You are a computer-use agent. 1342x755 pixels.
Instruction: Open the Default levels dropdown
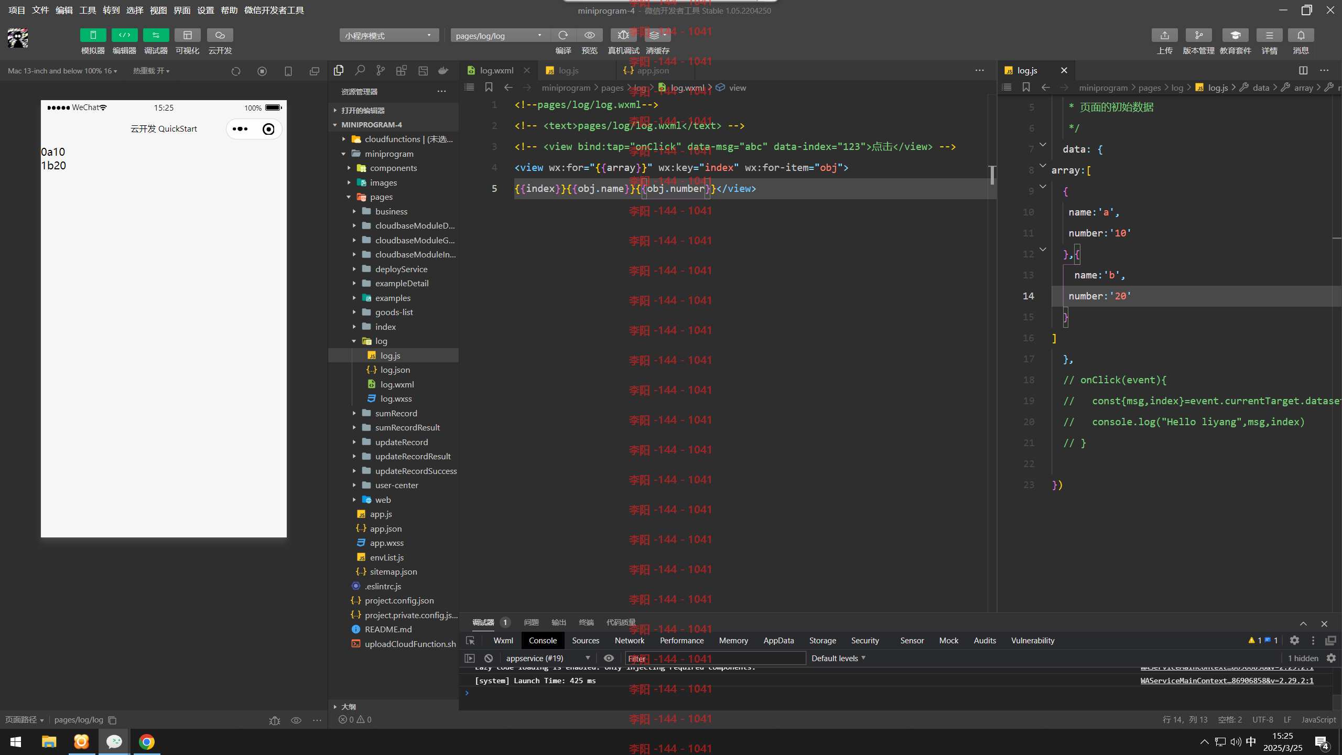(x=838, y=658)
